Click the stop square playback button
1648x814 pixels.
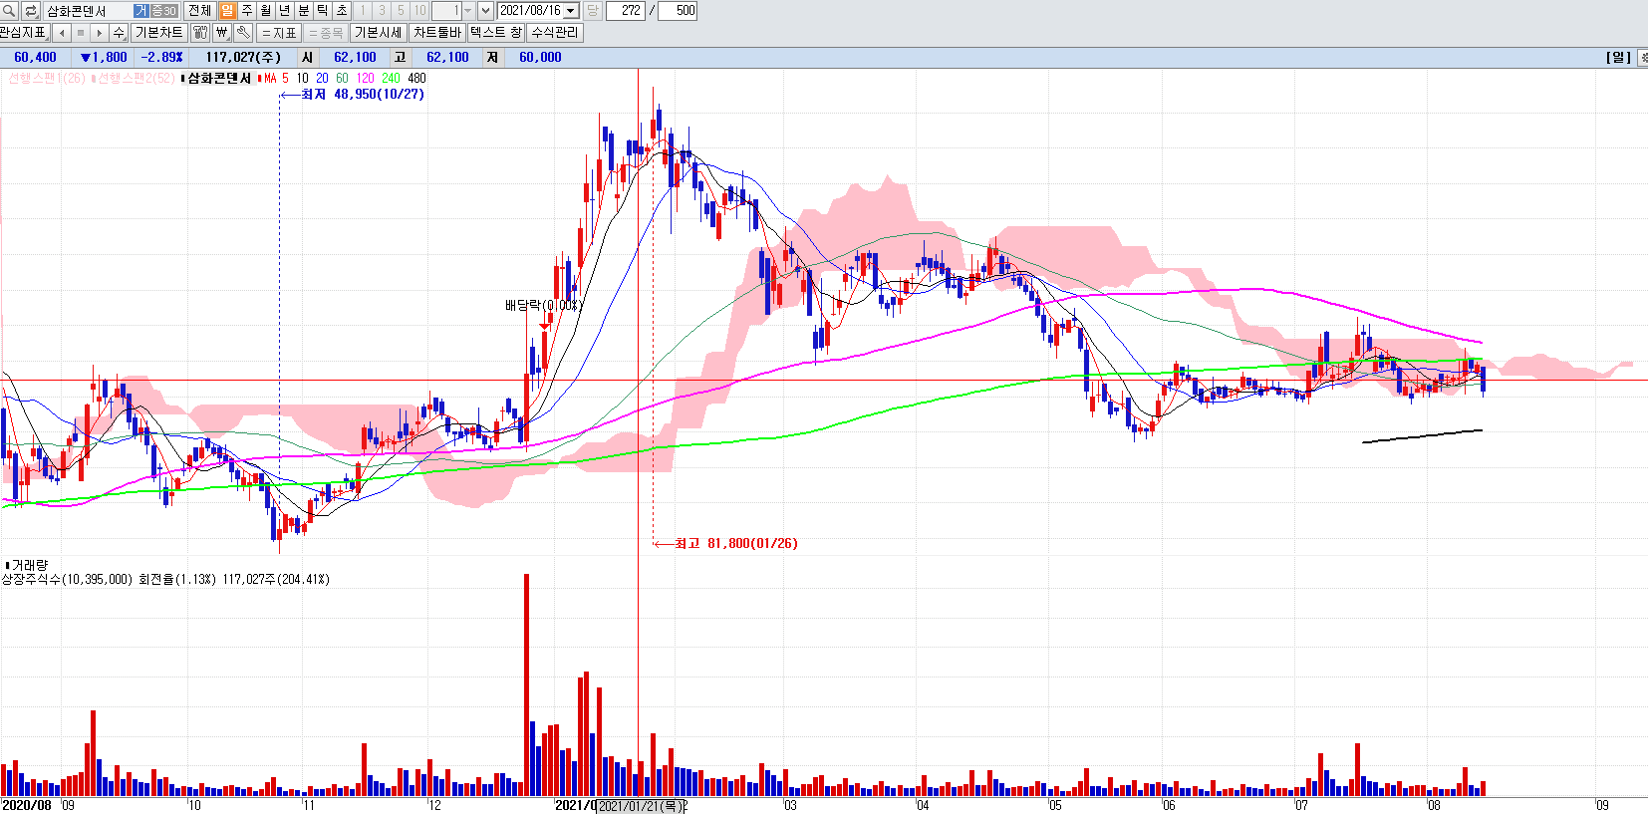(81, 33)
